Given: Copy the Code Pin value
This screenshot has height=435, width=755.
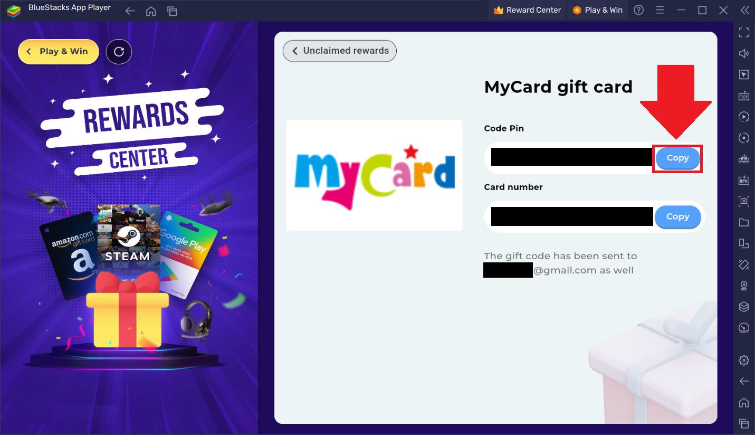Looking at the screenshot, I should [677, 158].
